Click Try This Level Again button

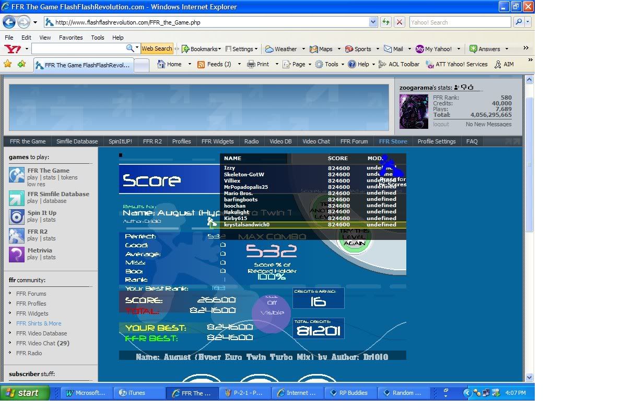(x=354, y=237)
